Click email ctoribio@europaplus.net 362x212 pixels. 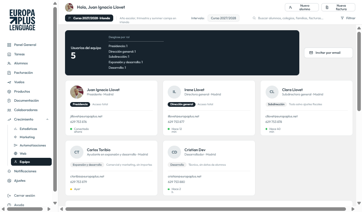pos(87,177)
